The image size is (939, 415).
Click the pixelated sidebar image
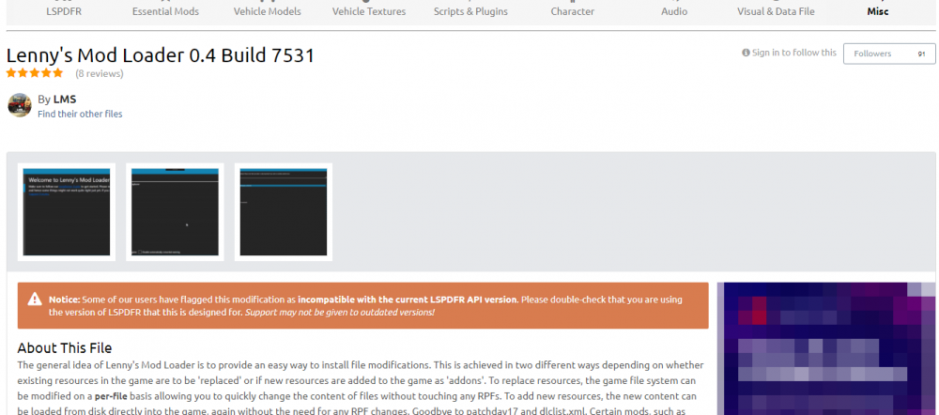click(827, 348)
